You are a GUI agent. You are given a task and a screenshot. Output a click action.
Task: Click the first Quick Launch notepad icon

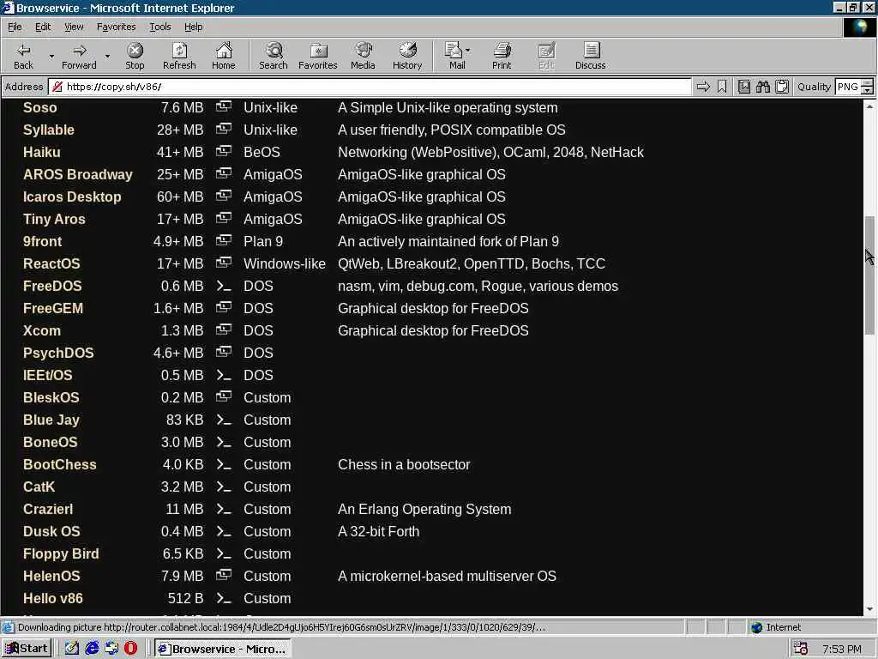pos(72,649)
